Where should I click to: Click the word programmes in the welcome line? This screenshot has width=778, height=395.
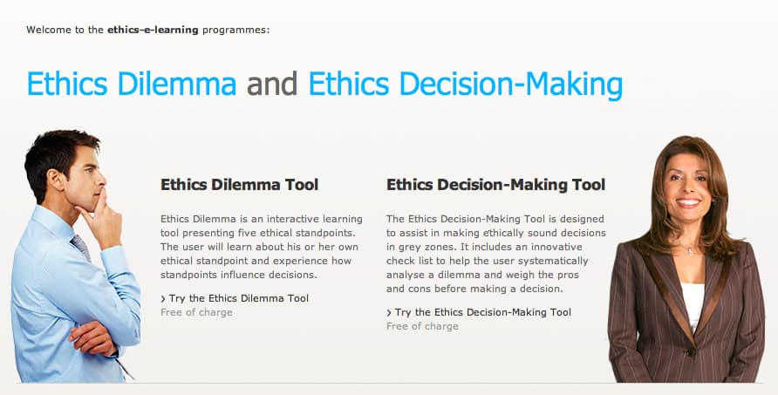[235, 30]
